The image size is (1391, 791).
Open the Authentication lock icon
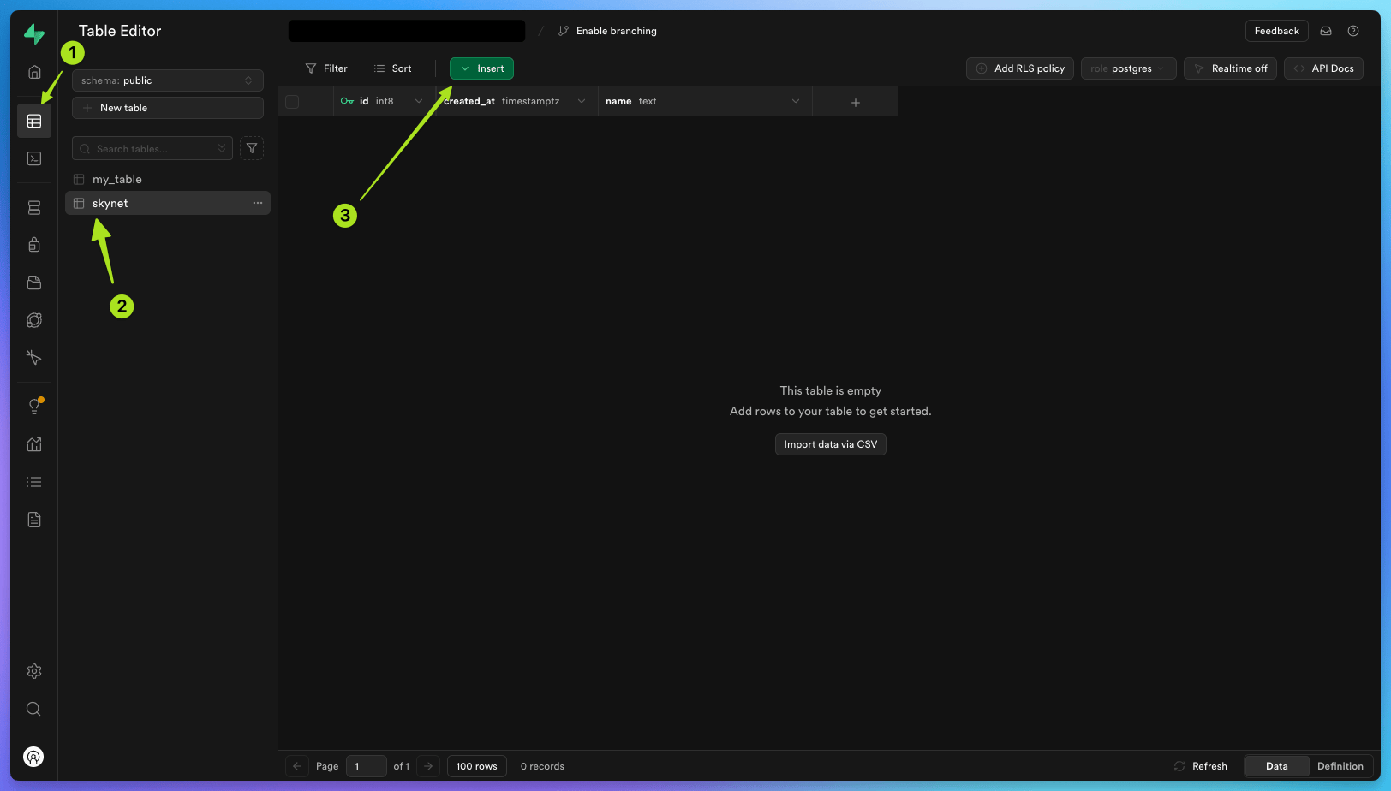(34, 245)
